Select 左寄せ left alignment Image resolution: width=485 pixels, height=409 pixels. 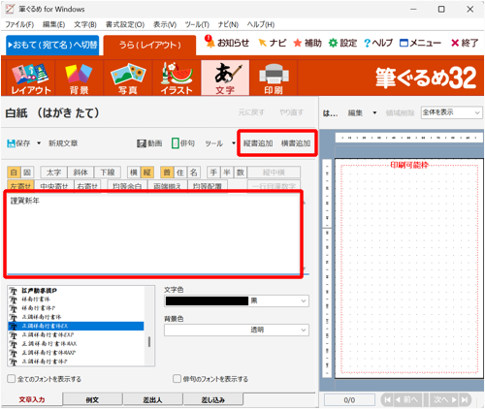point(20,186)
